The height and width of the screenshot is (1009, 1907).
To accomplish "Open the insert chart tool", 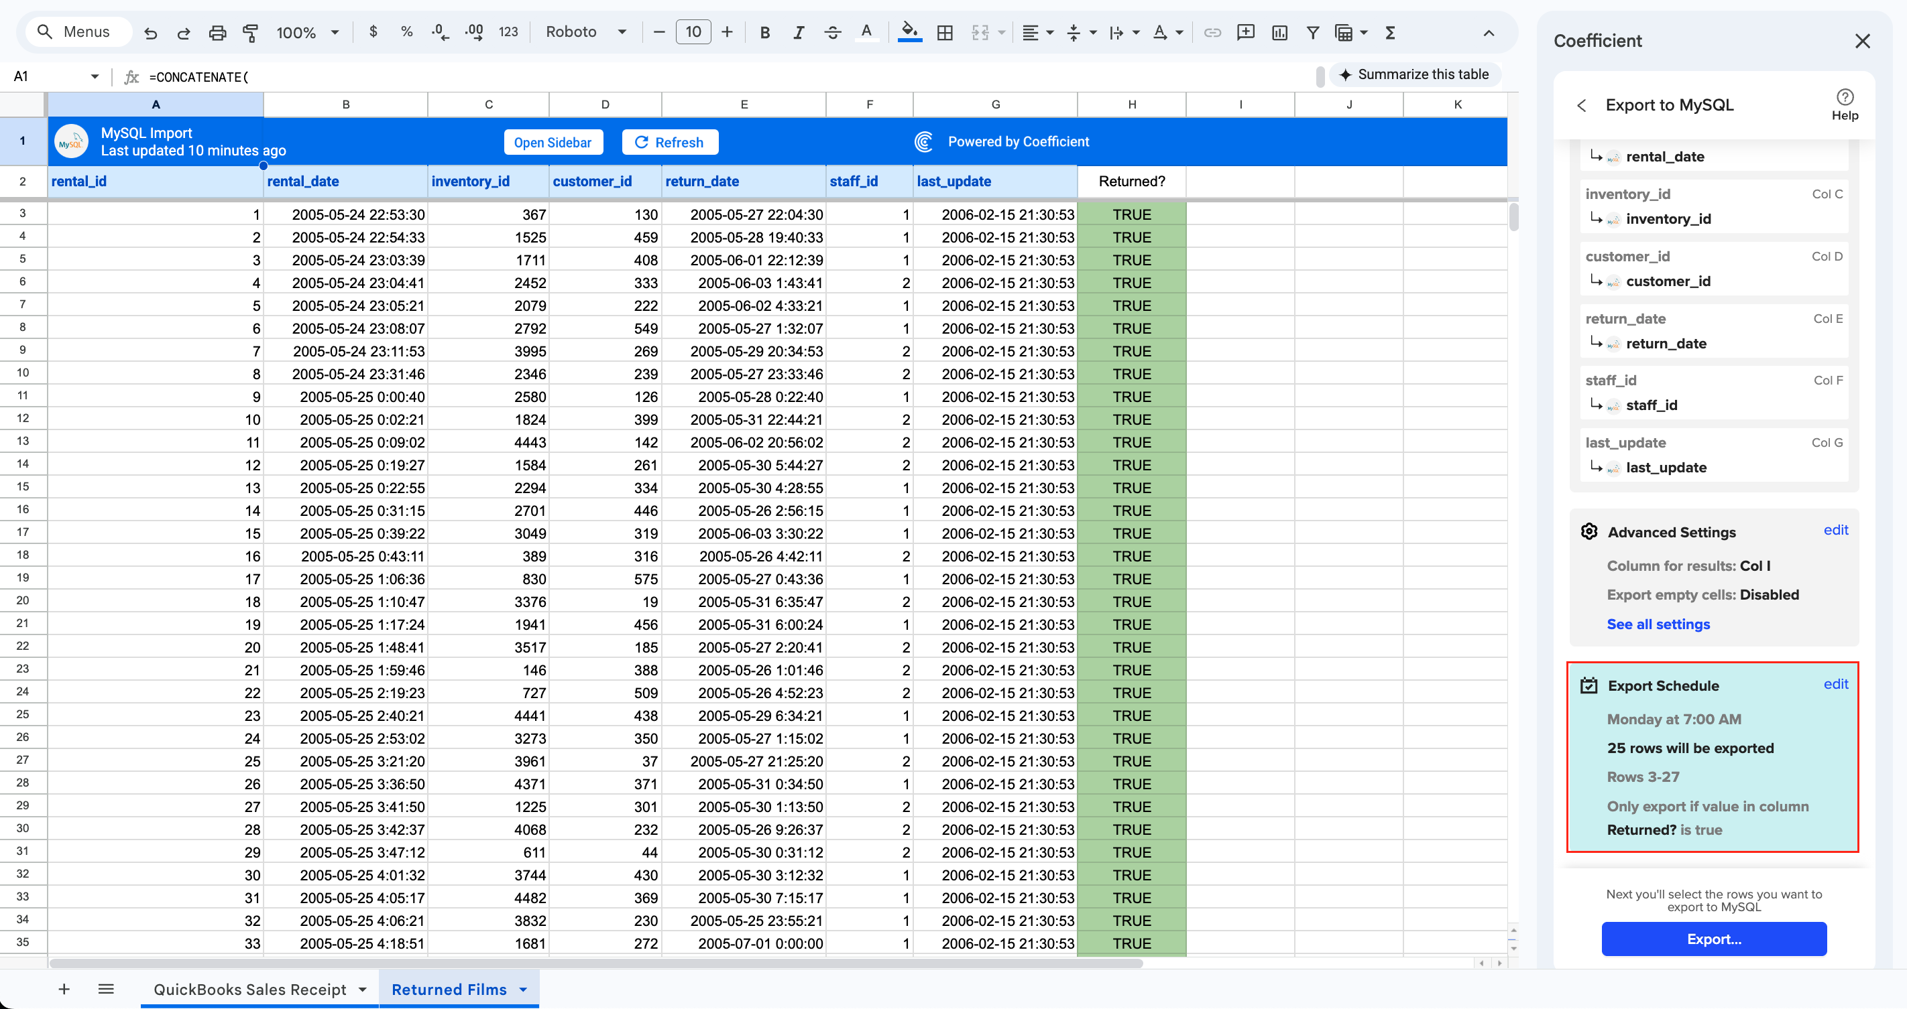I will [x=1279, y=33].
